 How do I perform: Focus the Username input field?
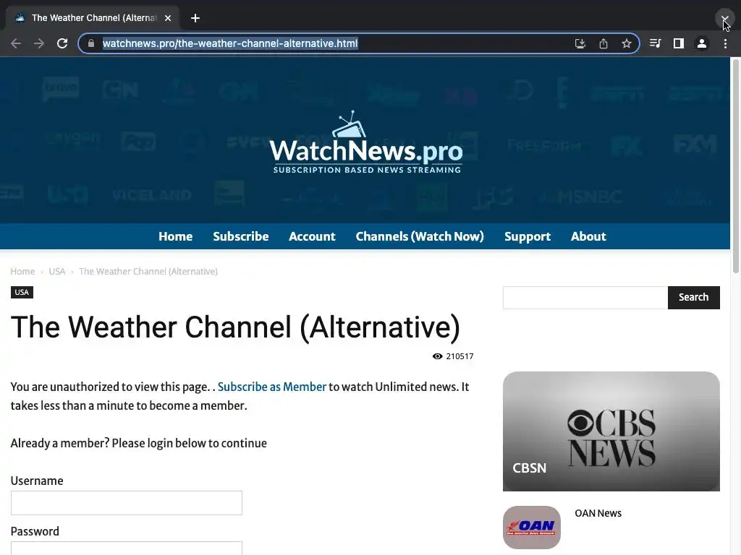coord(126,503)
